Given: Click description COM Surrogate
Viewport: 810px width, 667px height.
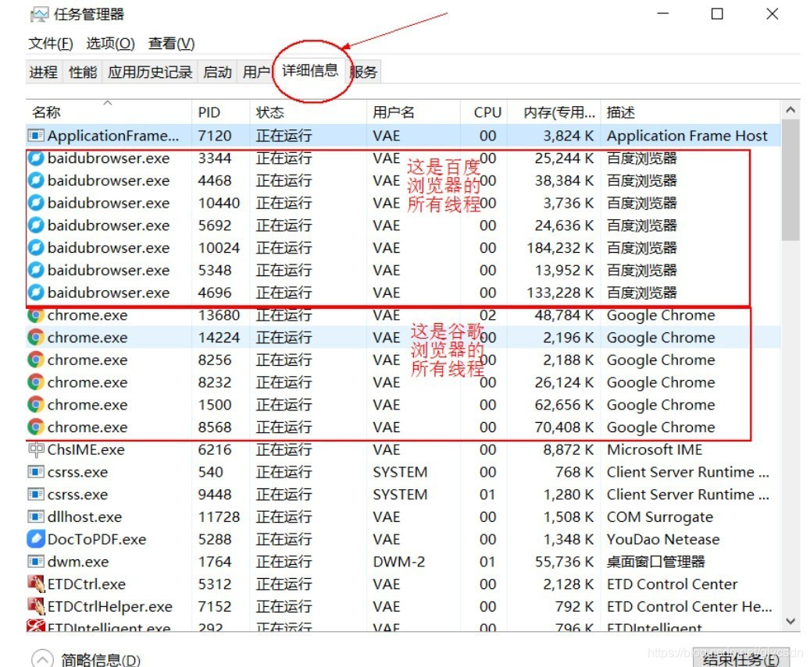Looking at the screenshot, I should [x=660, y=517].
